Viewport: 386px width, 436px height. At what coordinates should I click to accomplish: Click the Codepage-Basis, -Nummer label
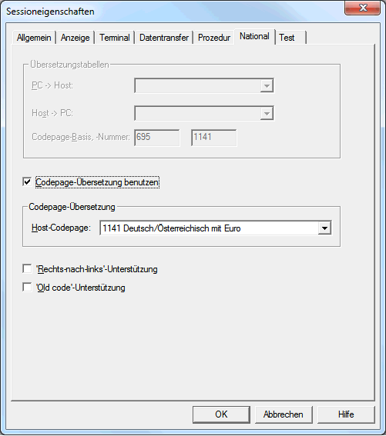pyautogui.click(x=81, y=137)
